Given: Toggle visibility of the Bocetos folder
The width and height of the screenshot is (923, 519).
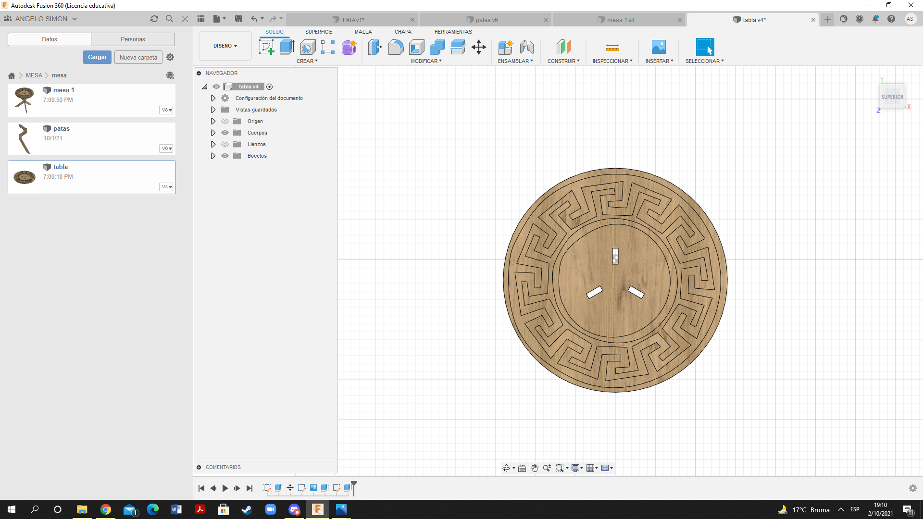Looking at the screenshot, I should (x=225, y=156).
